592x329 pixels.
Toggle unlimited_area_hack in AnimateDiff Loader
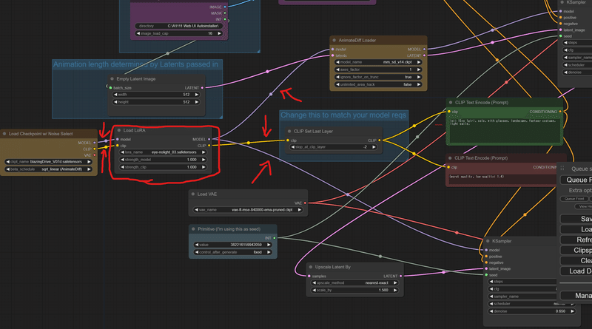(x=378, y=84)
